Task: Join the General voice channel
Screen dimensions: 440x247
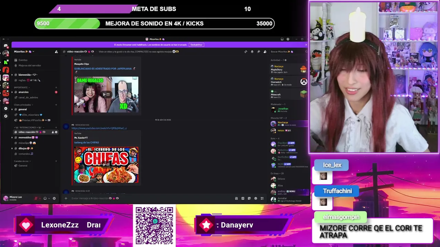Action: [x=35, y=166]
